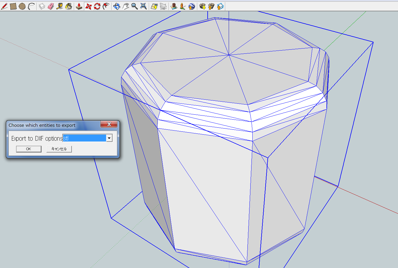Open the Export to DXF options dropdown

(109, 138)
